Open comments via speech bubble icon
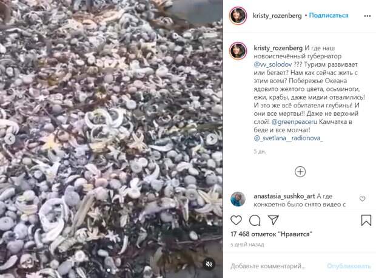376x278 pixels. tap(255, 220)
